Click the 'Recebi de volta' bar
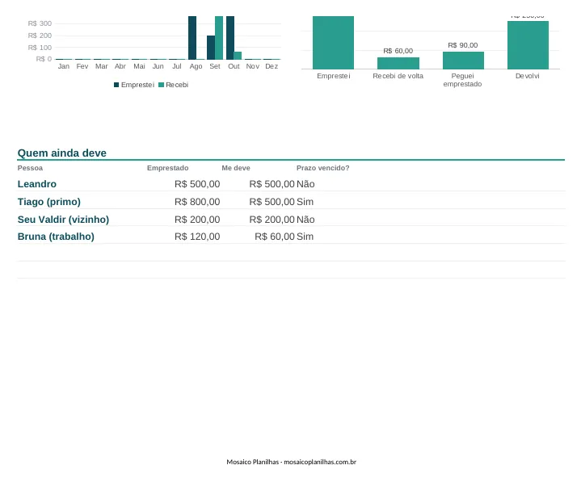 398,63
